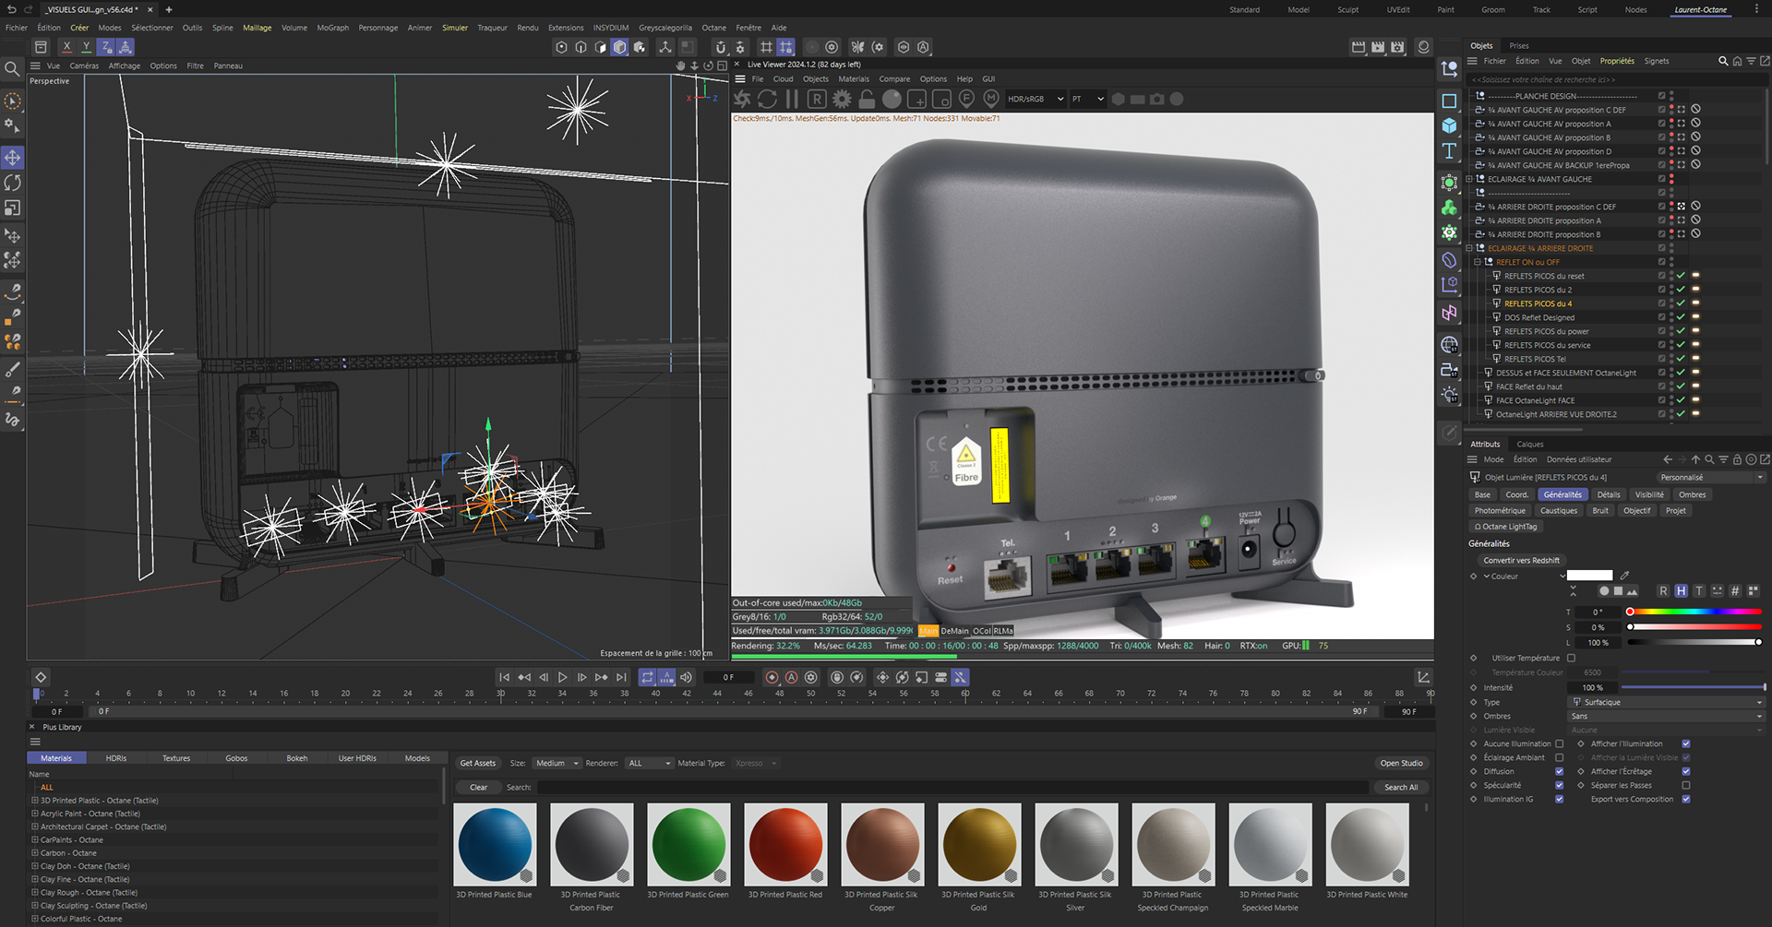Screen dimensions: 1772x927
Task: Click the white Couleur swatch
Action: tap(1590, 576)
